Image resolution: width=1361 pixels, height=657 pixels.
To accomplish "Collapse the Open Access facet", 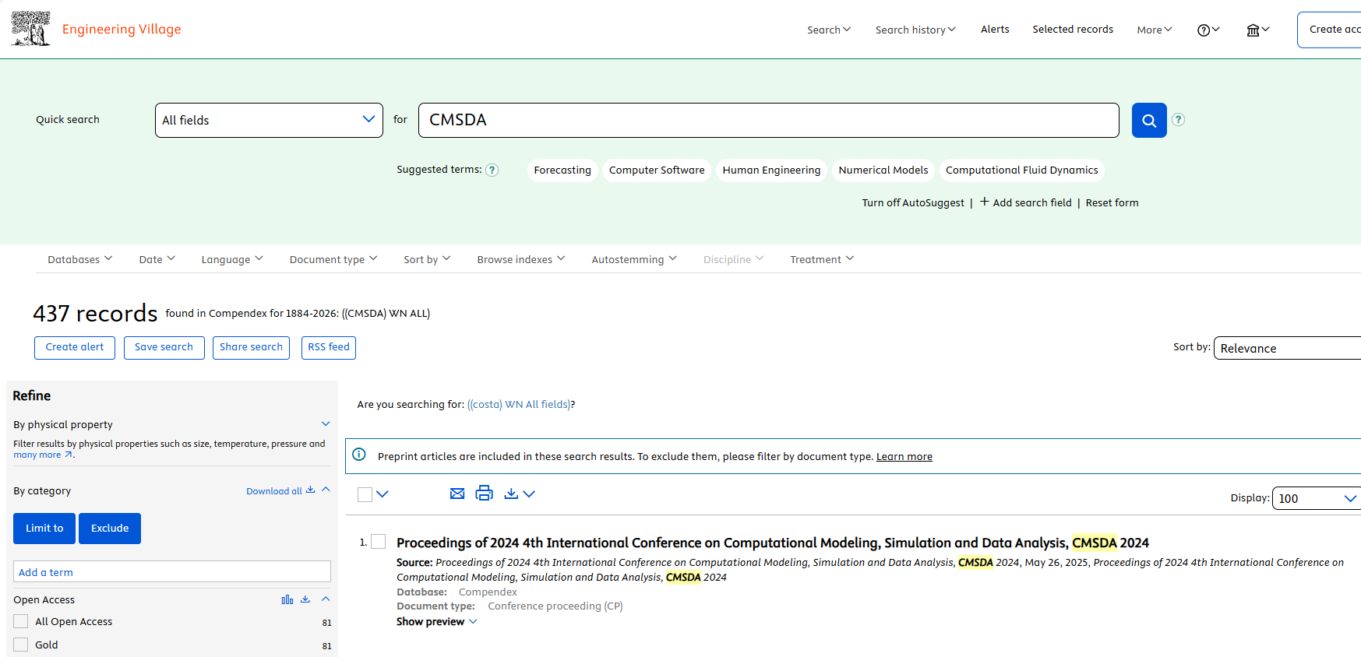I will point(326,599).
